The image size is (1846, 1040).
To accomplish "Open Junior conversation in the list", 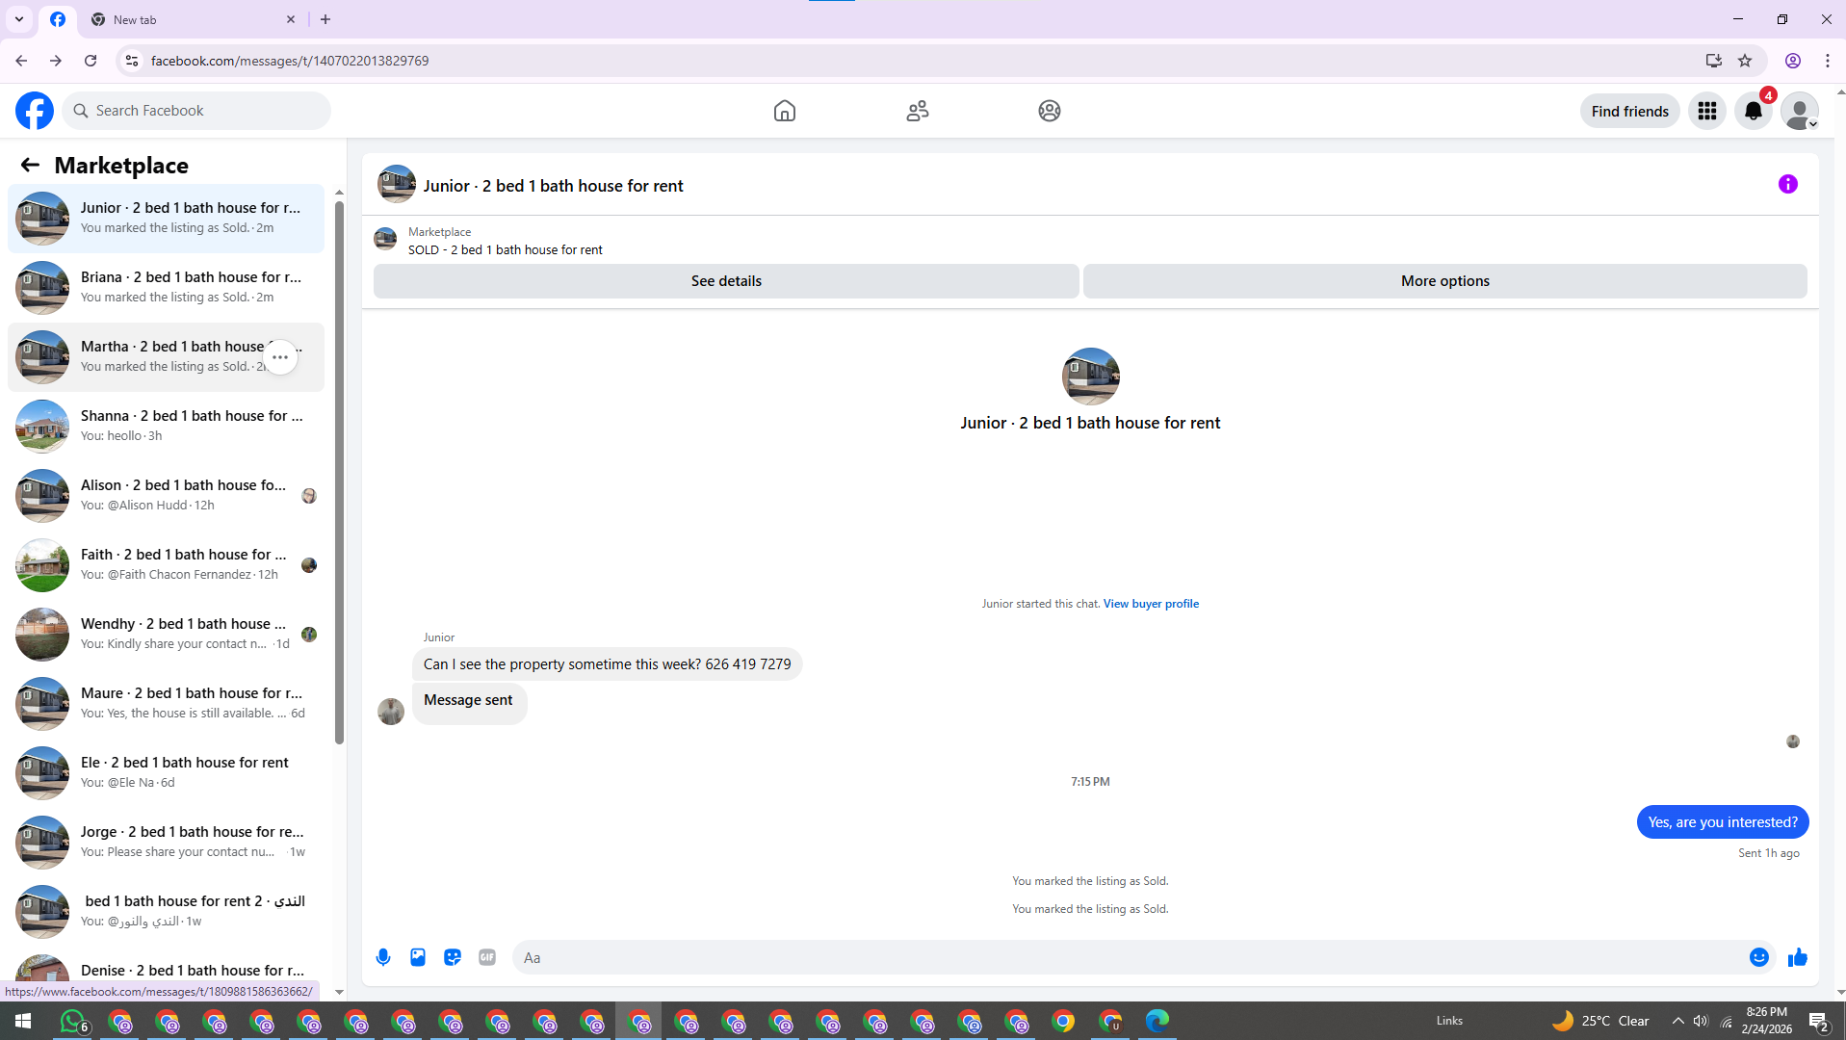I will (x=166, y=219).
